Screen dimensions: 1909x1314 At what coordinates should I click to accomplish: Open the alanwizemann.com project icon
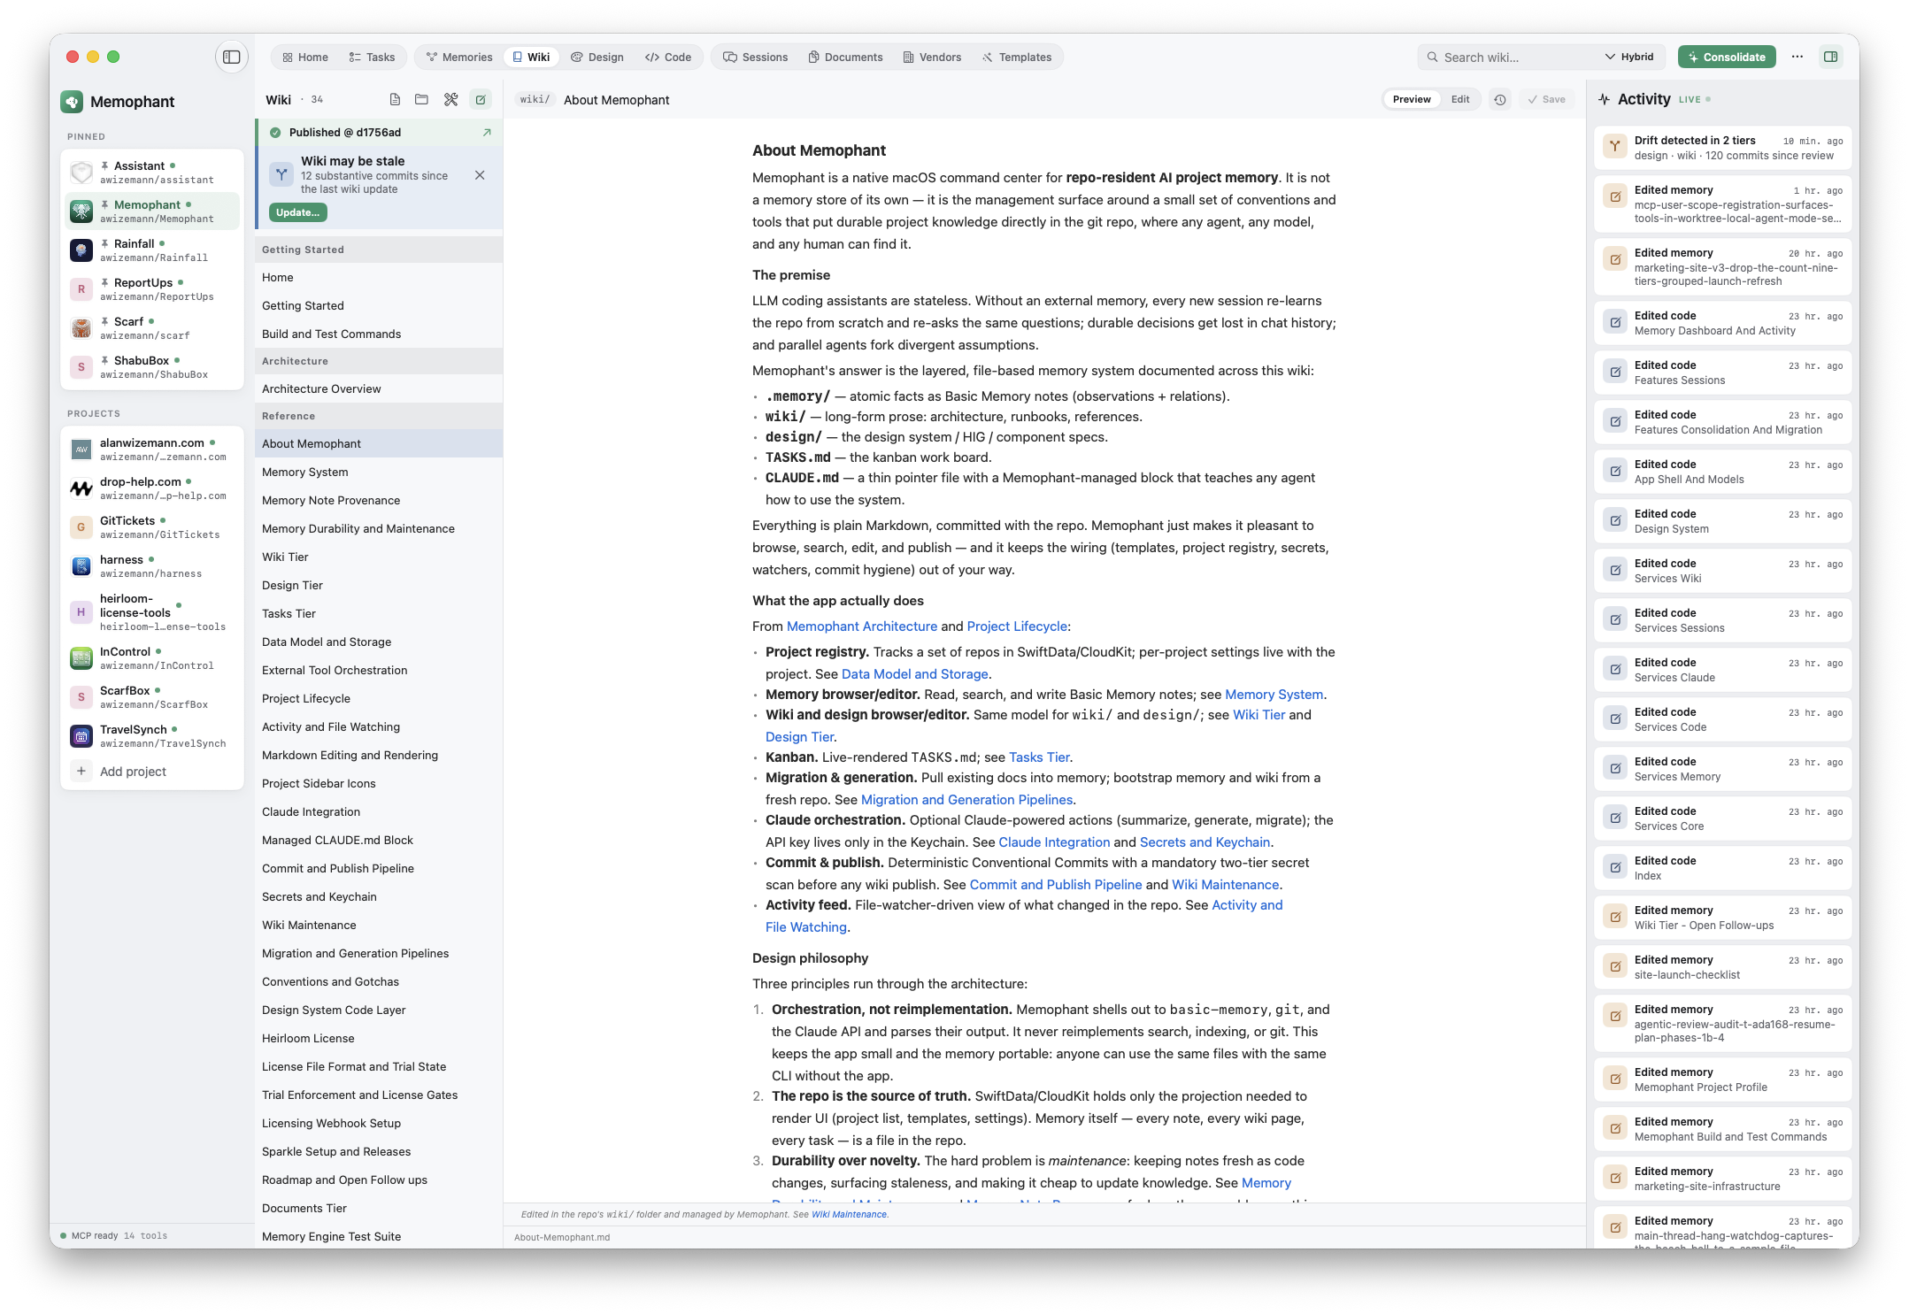(81, 450)
